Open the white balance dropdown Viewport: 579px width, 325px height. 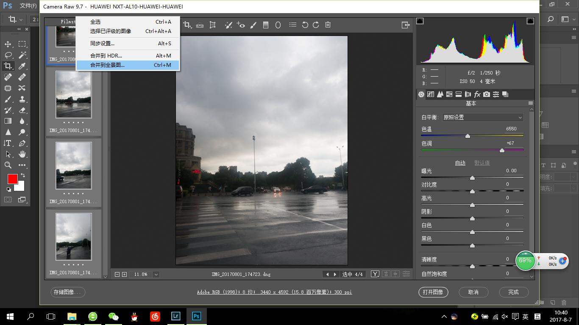tap(482, 117)
